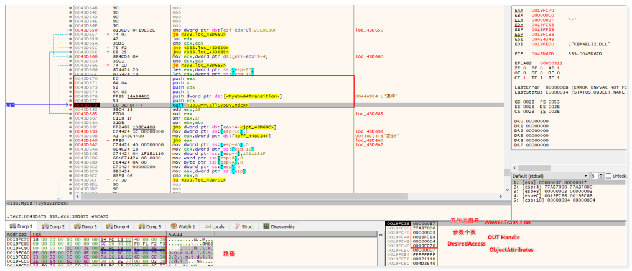Toggle breakpoint dot at address 0043D685
This screenshot has width=632, height=271.
[70, 114]
